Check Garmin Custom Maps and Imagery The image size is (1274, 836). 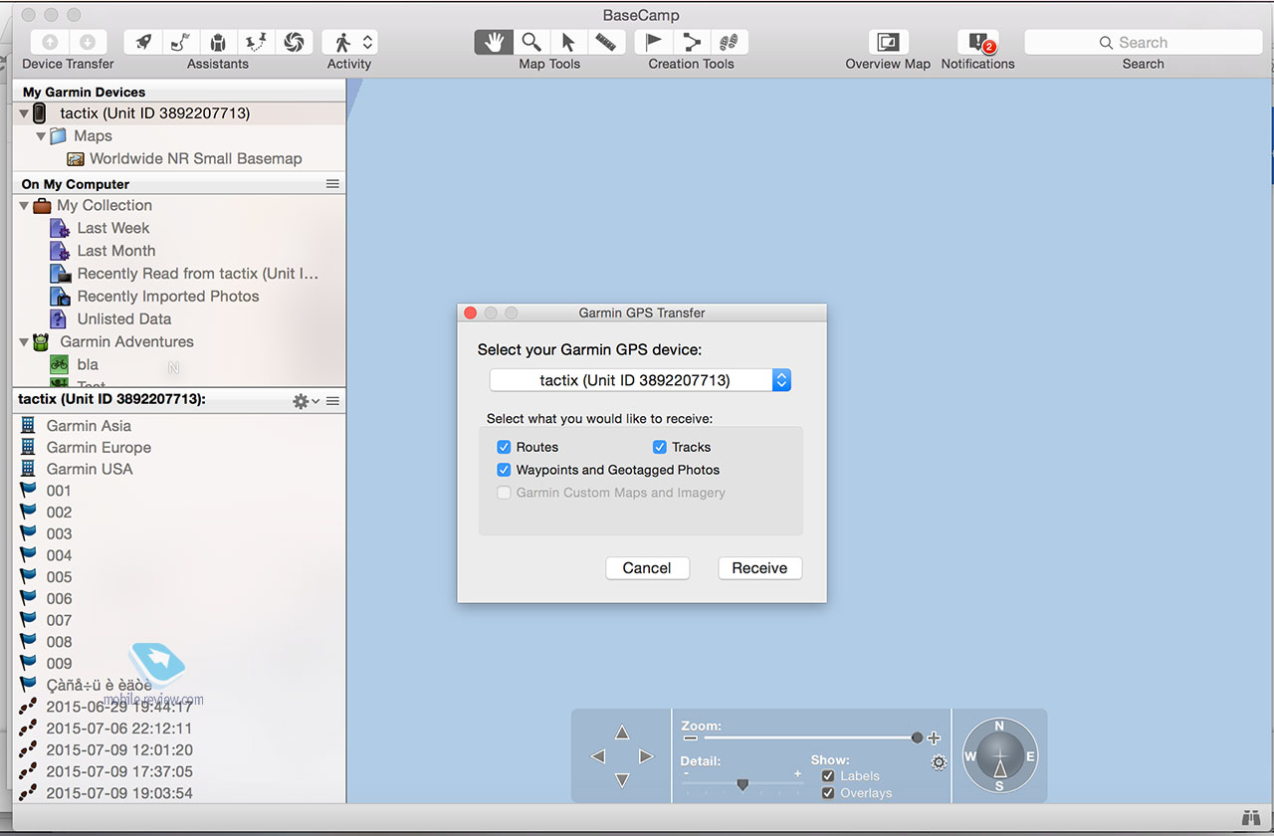[x=504, y=493]
